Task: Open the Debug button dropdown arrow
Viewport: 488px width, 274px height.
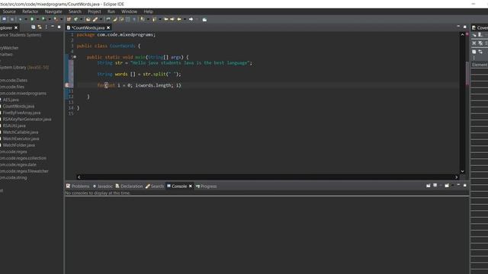Action: pos(26,19)
